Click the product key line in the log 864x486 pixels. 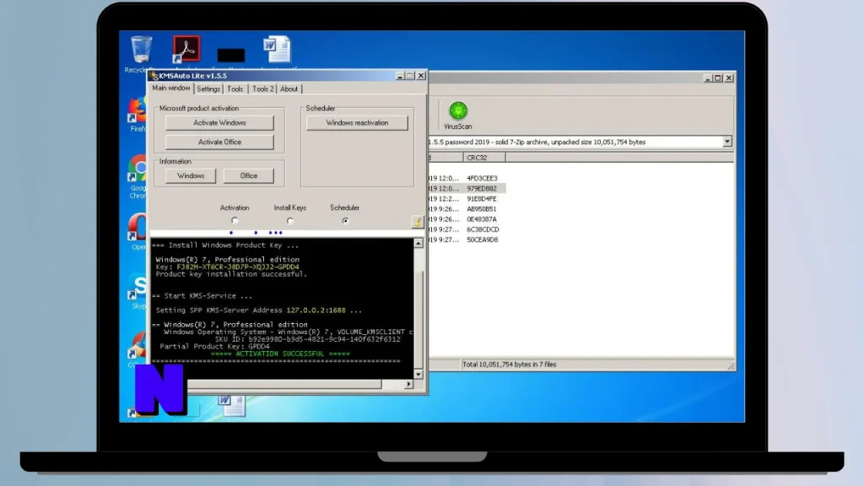[228, 267]
